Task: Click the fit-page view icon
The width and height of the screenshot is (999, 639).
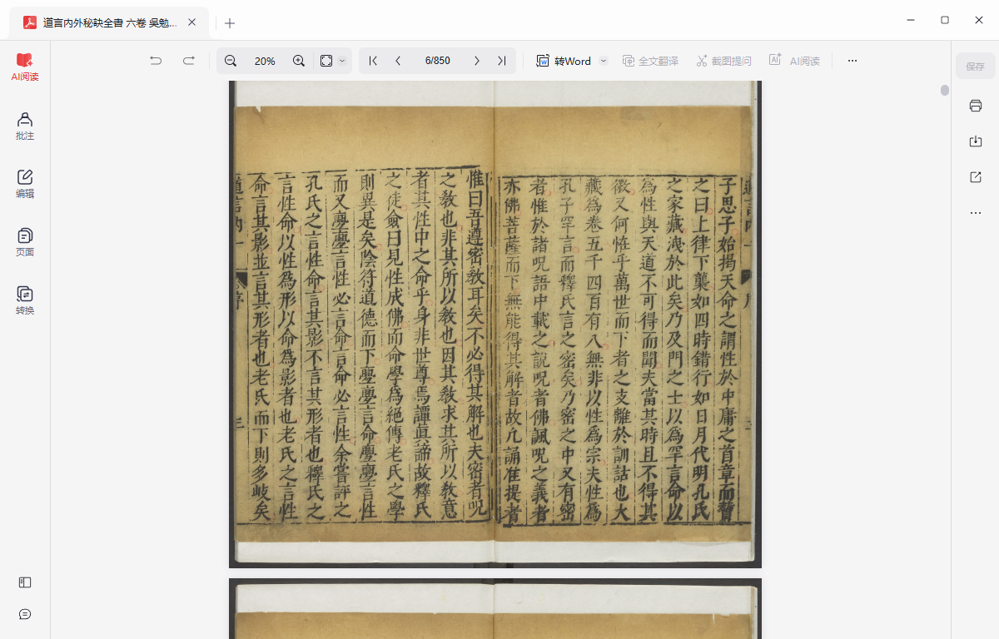Action: pos(326,61)
